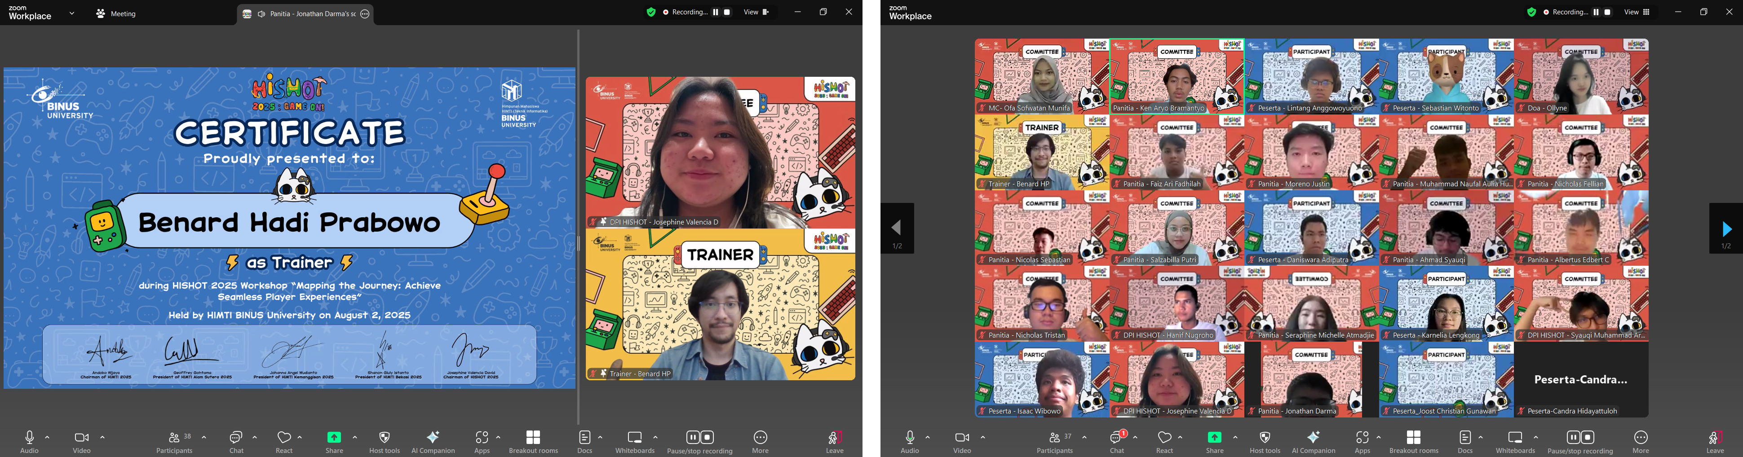
Task: Click divider handle between shared screen and videos
Action: pyautogui.click(x=579, y=243)
